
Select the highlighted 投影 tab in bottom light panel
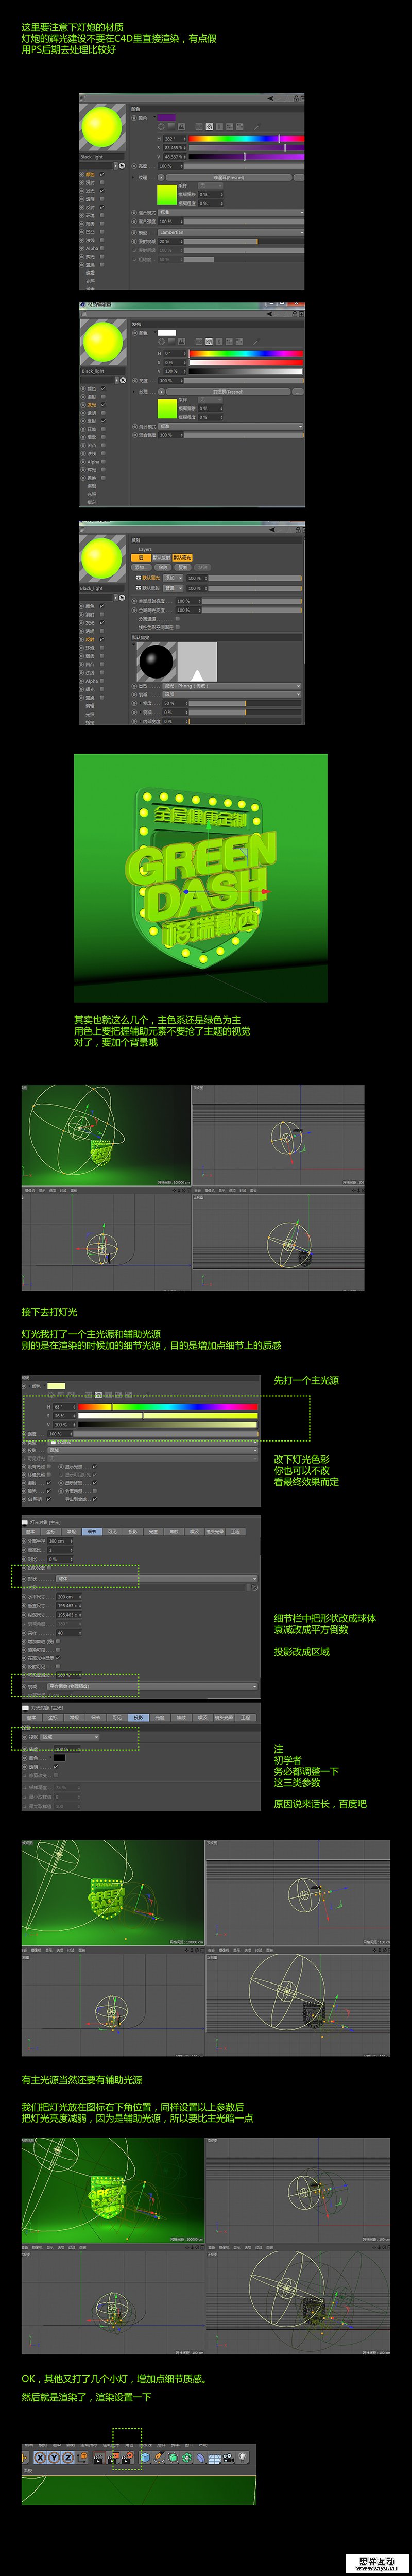[137, 1717]
